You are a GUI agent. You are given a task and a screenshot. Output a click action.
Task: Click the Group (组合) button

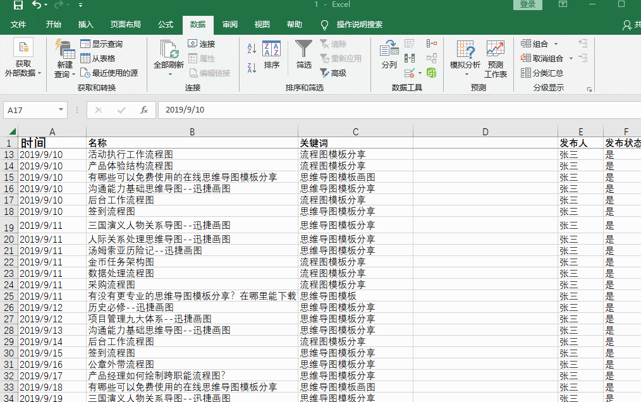[x=534, y=44]
